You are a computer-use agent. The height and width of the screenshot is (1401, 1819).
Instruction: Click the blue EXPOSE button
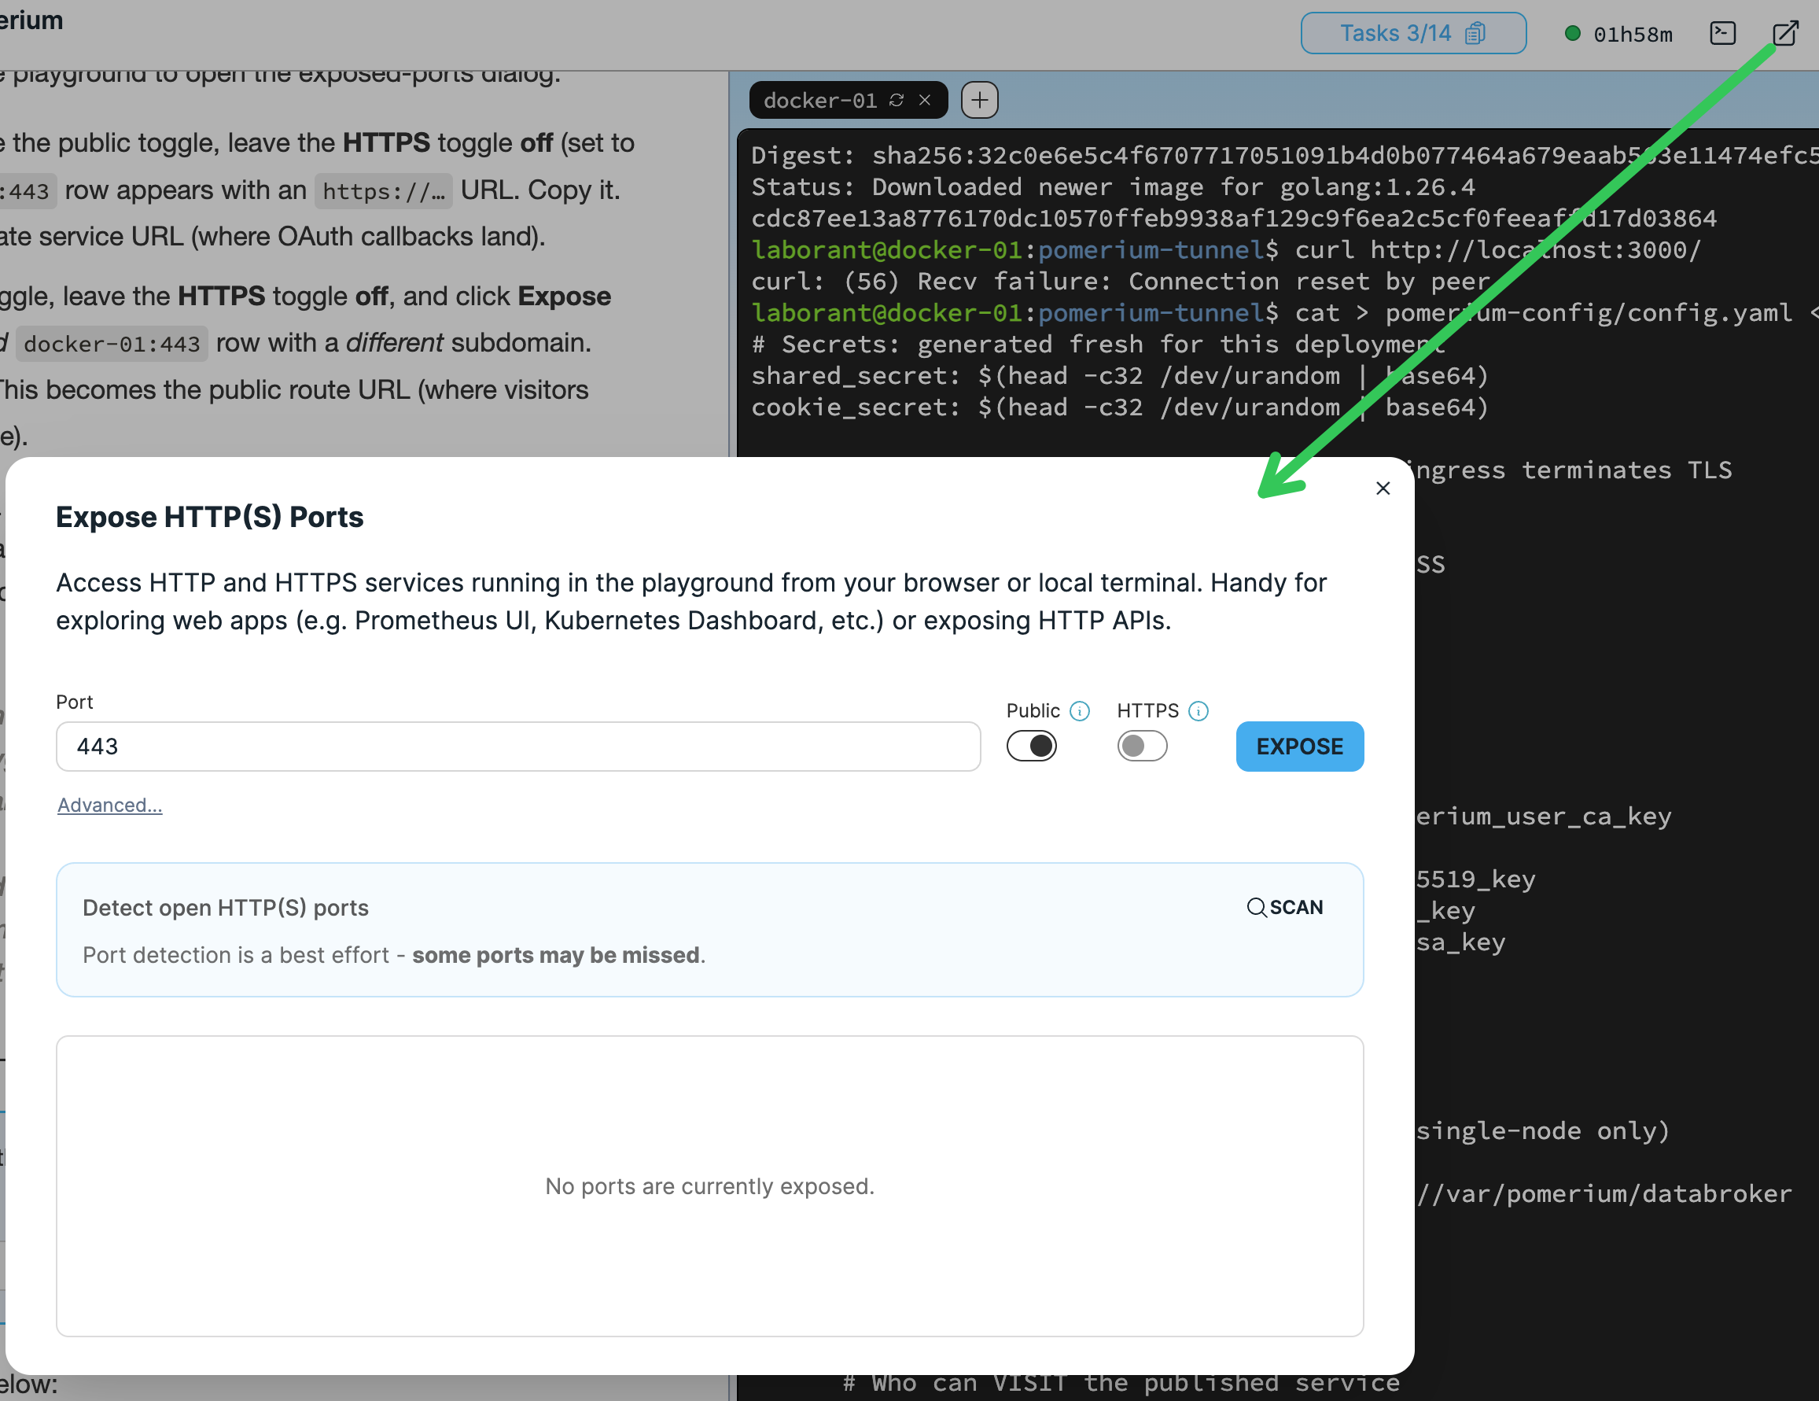click(x=1299, y=747)
